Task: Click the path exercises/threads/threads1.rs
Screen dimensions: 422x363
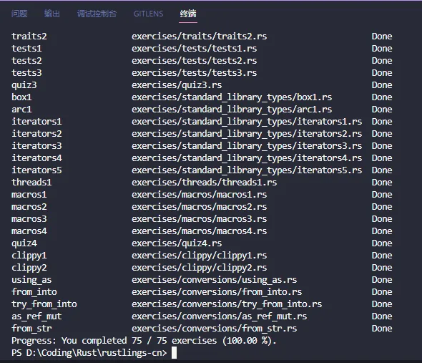Action: (204, 182)
